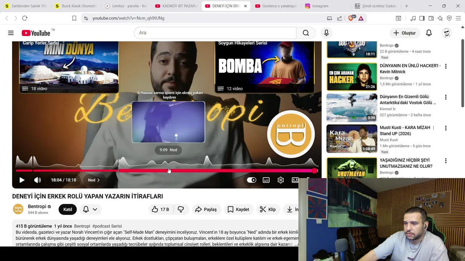Start voice search with microphone

[x=326, y=33]
